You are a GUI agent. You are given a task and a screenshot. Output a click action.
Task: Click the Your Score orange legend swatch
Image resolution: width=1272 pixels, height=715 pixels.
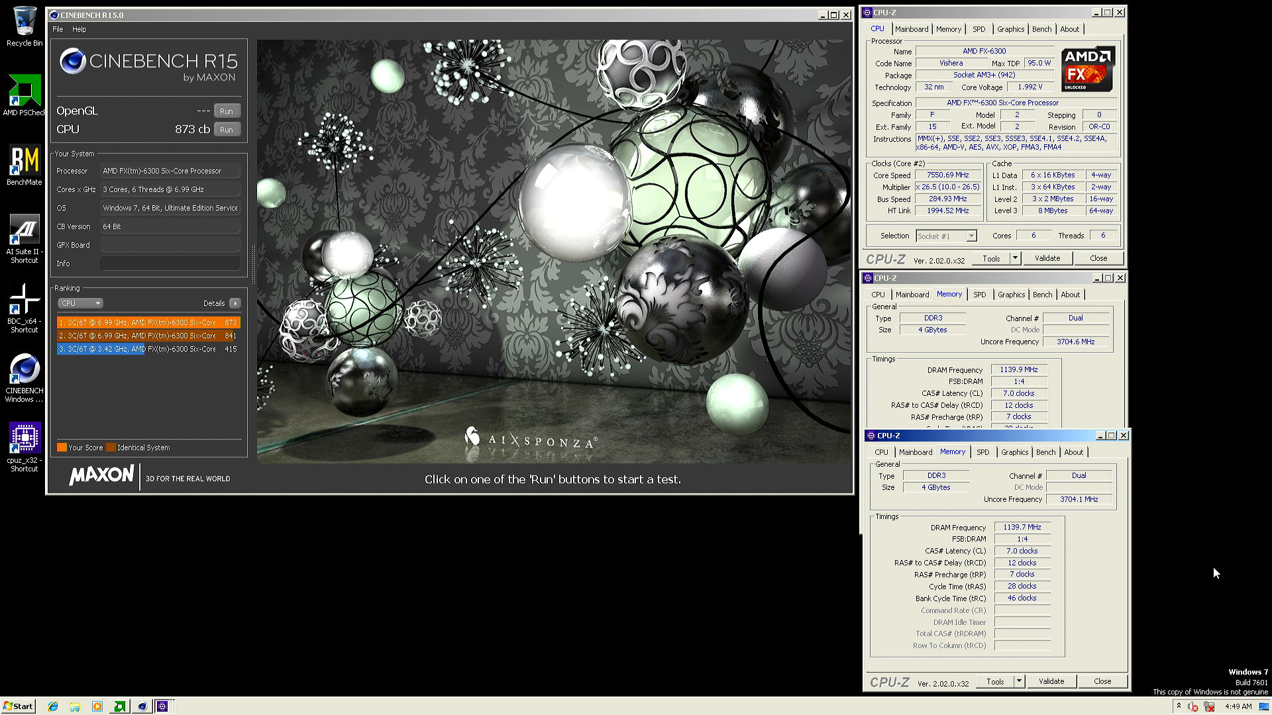tap(62, 448)
